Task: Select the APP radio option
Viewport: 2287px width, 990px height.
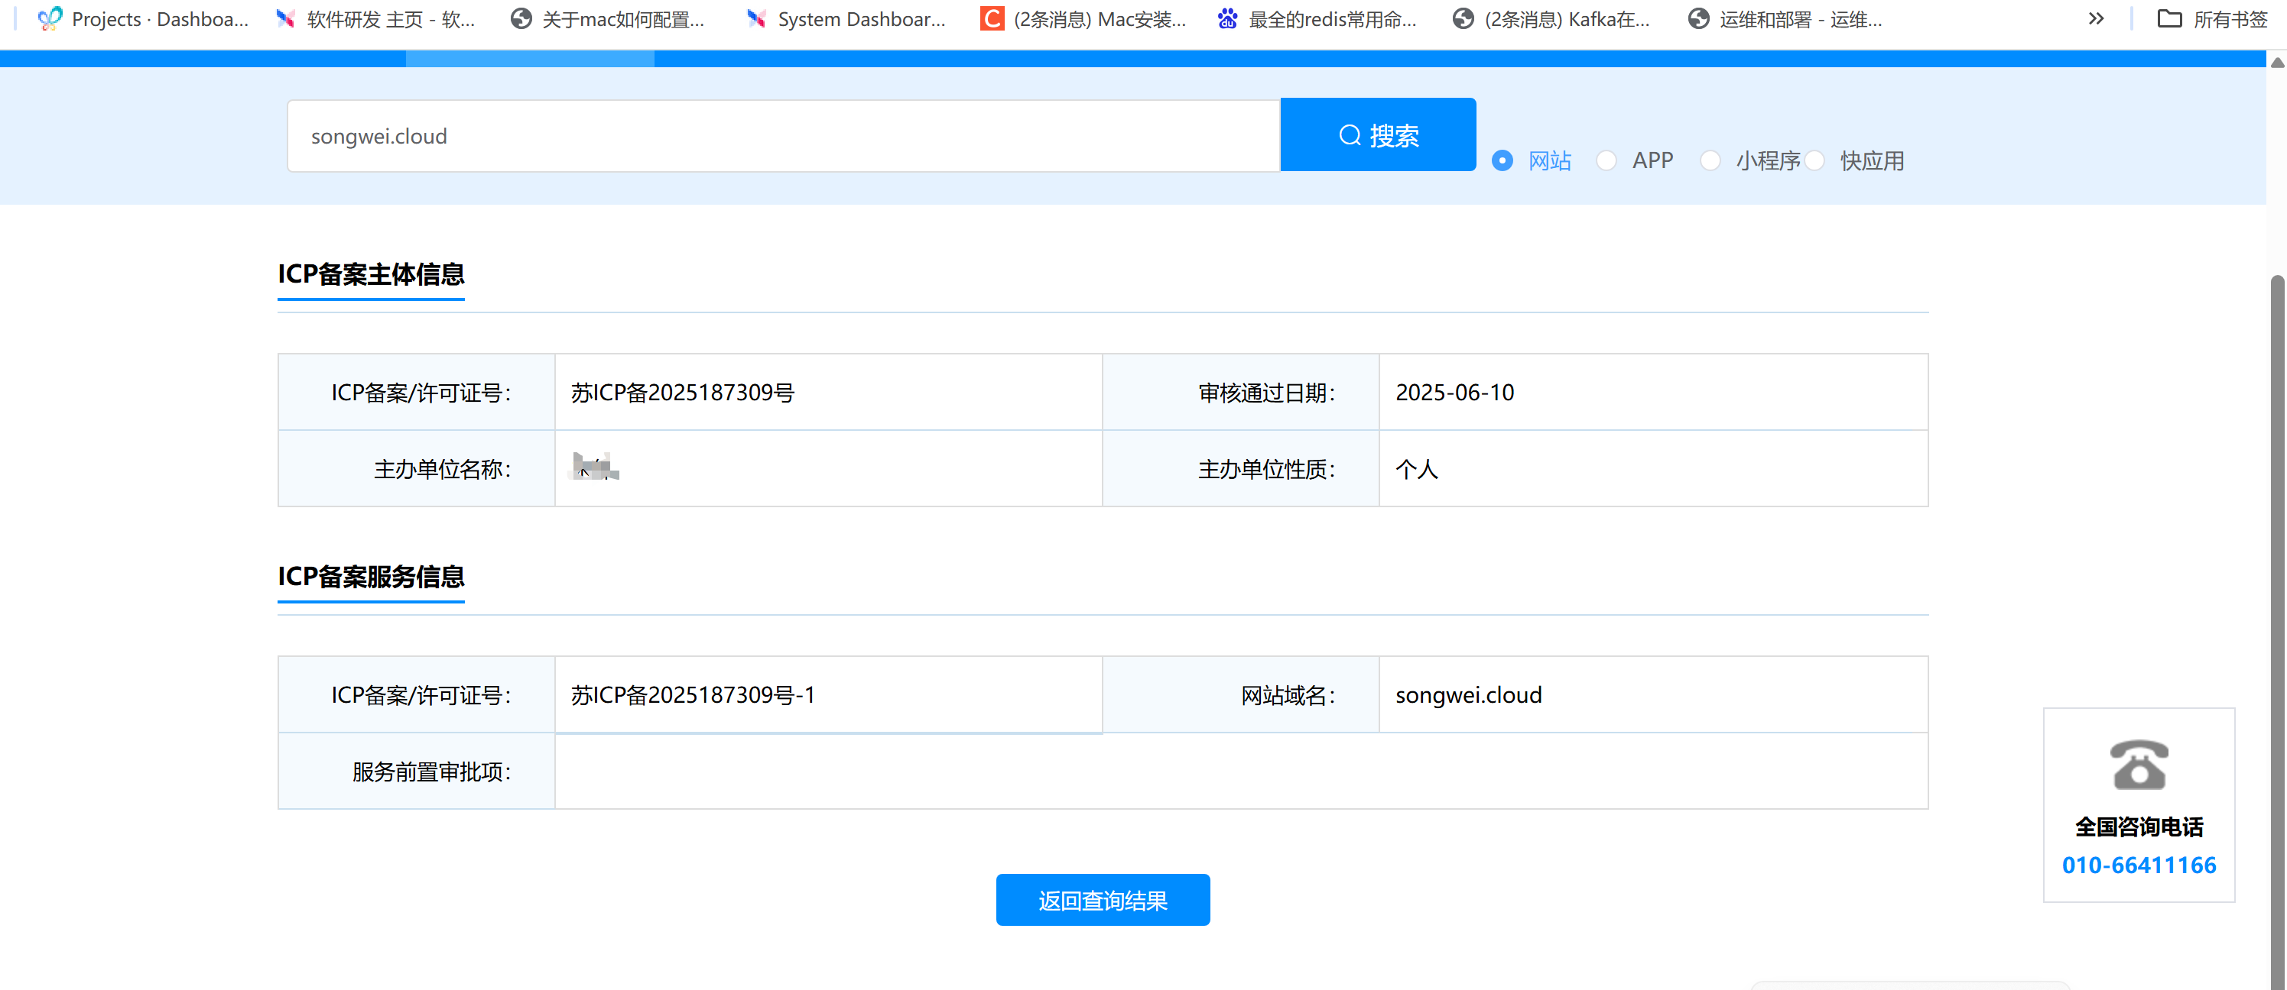Action: [1606, 160]
